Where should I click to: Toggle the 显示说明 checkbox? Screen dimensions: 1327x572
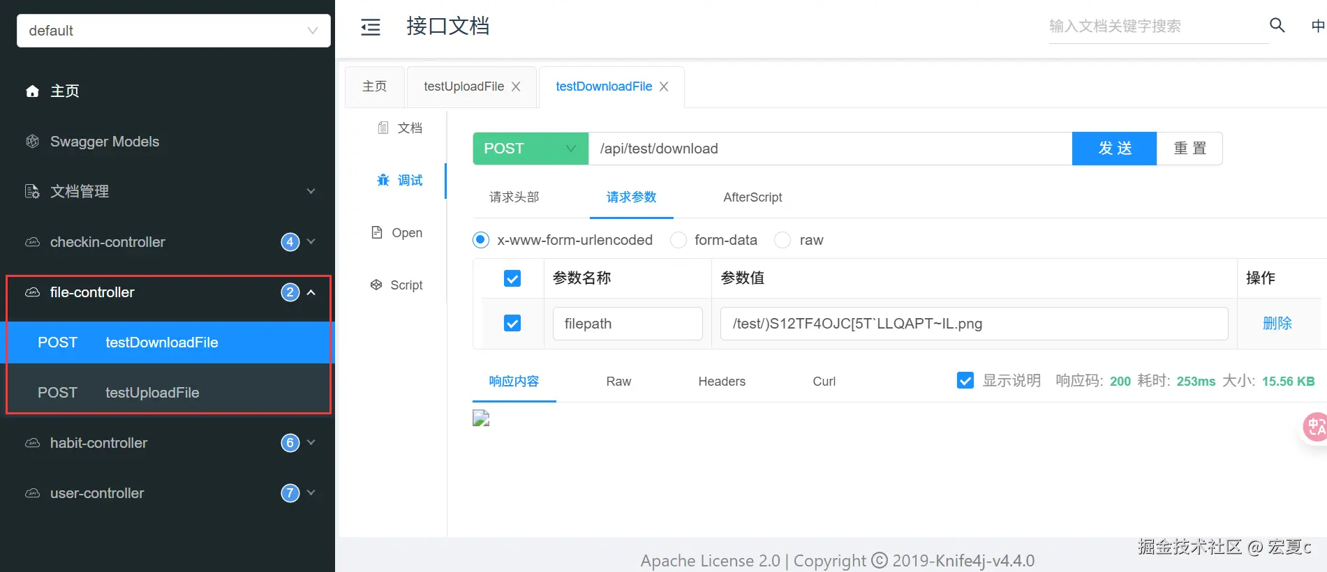tap(965, 380)
